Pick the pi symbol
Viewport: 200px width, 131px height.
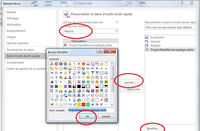tap(106, 95)
